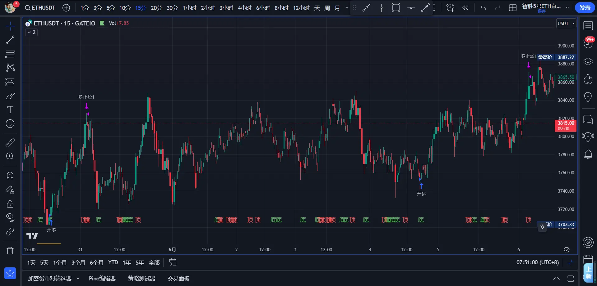597x286 pixels.
Task: Toggle lock all drawing tools
Action: [x=10, y=204]
